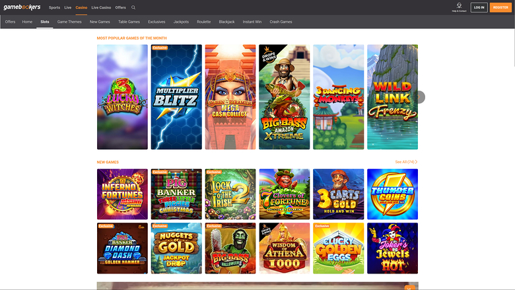Image resolution: width=515 pixels, height=290 pixels.
Task: Select the Instant Win tab
Action: [252, 22]
